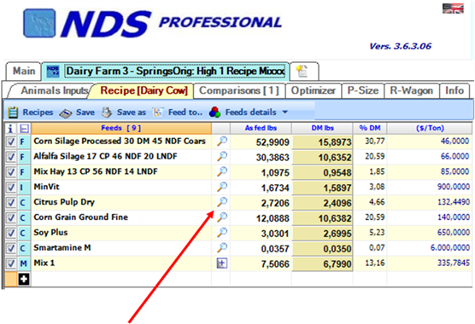Image resolution: width=475 pixels, height=324 pixels.
Task: Click the DM lbs column header
Action: click(x=322, y=128)
